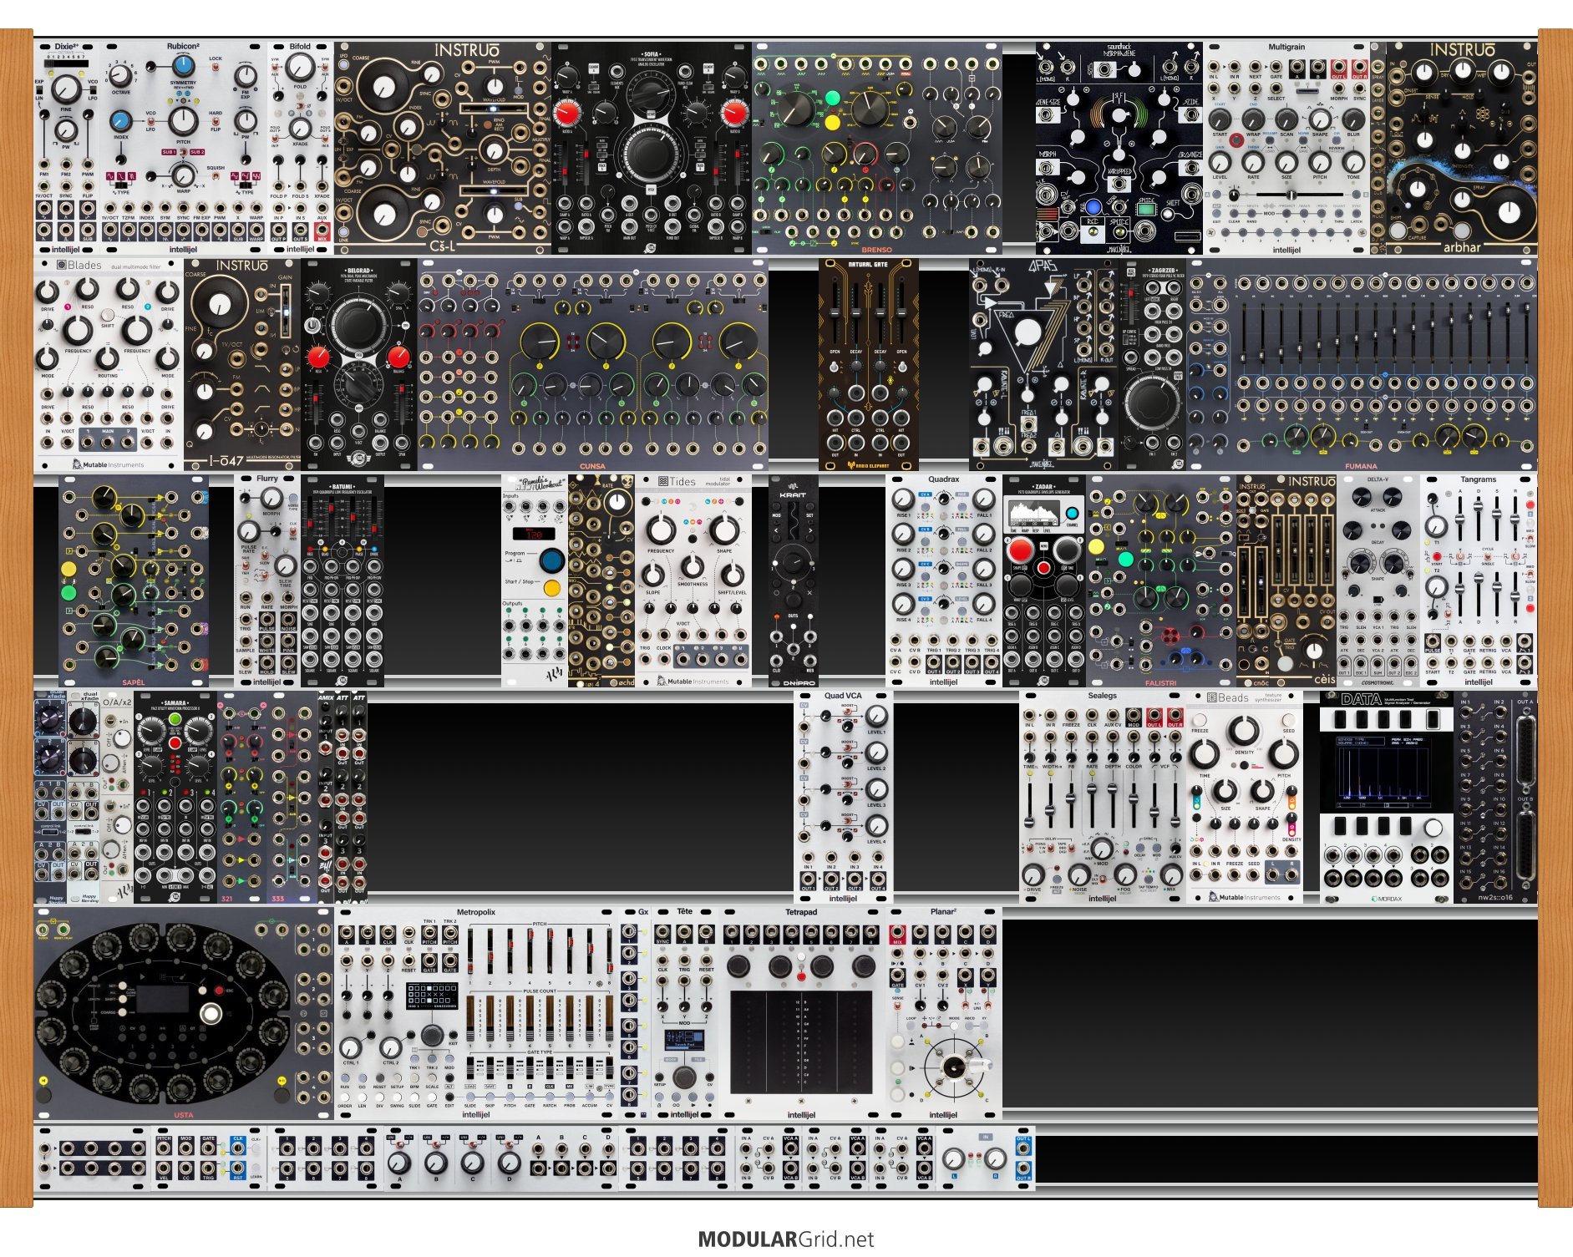Screen dimensions: 1573x1257
Task: Click the CTRL 1 knob on Metropolix
Action: (351, 1047)
